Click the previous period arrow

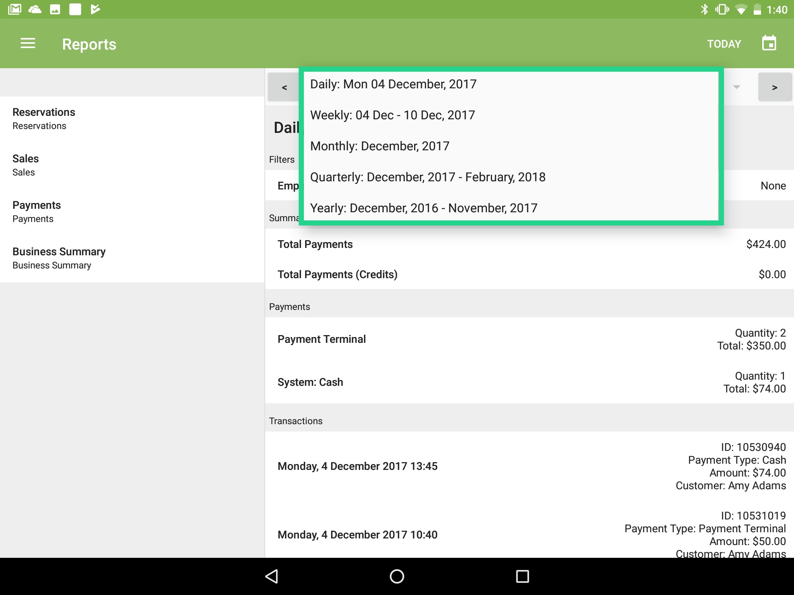coord(284,88)
